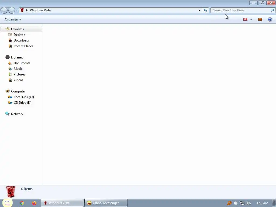Minimize the Windows Vista window
The height and width of the screenshot is (207, 276).
[x=253, y=3]
